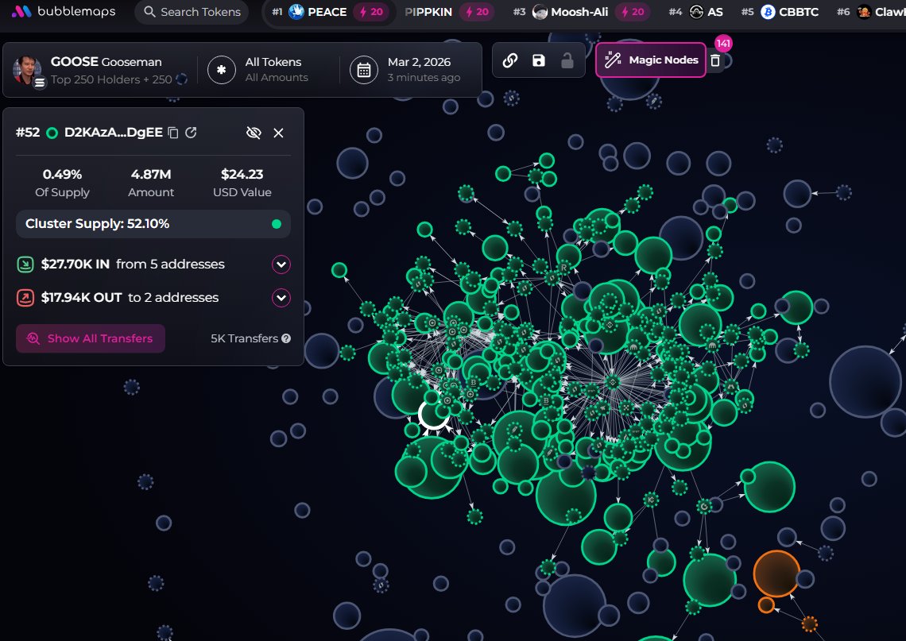The height and width of the screenshot is (641, 906).
Task: Click the 'to 2 addresses' text
Action: pos(172,298)
